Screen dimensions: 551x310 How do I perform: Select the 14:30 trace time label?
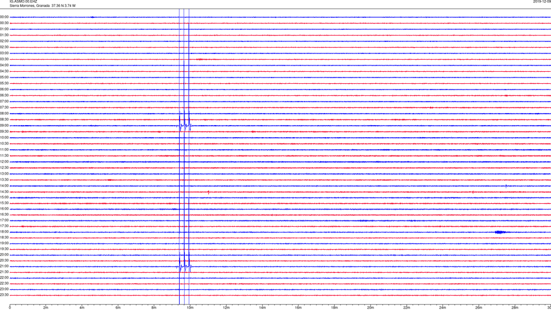(4, 192)
